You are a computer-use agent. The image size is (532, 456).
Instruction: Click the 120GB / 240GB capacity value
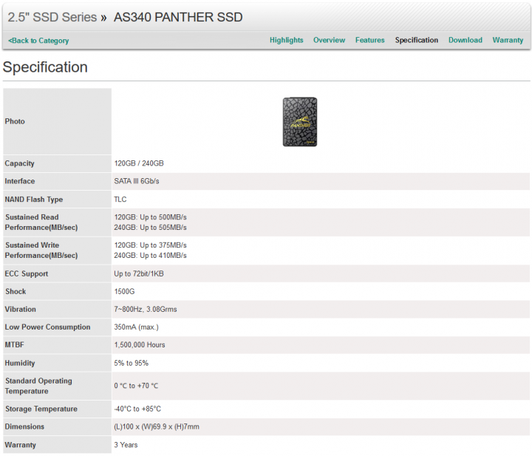[x=139, y=163]
